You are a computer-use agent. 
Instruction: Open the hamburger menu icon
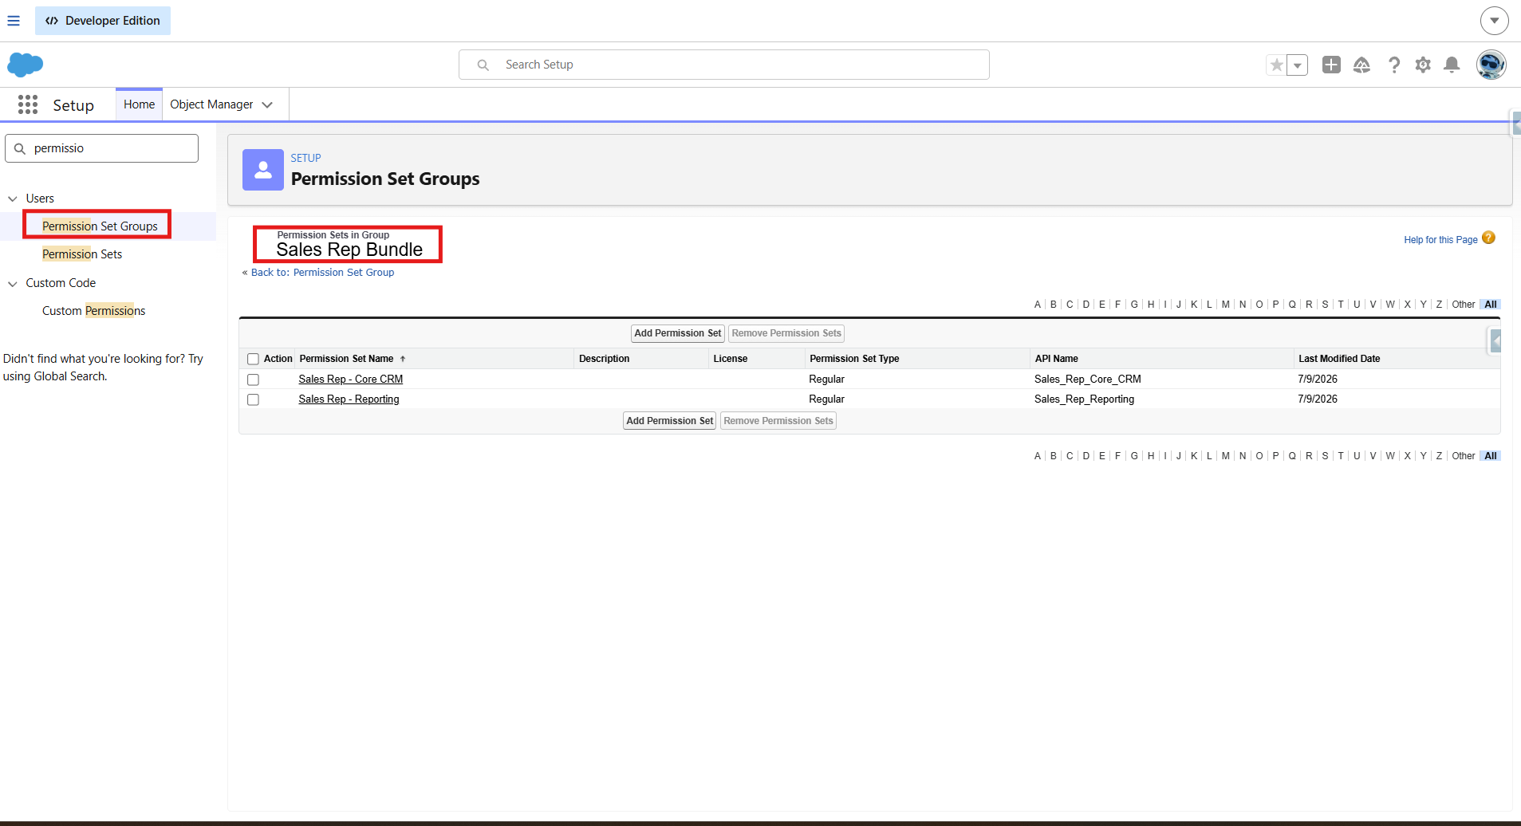(14, 21)
